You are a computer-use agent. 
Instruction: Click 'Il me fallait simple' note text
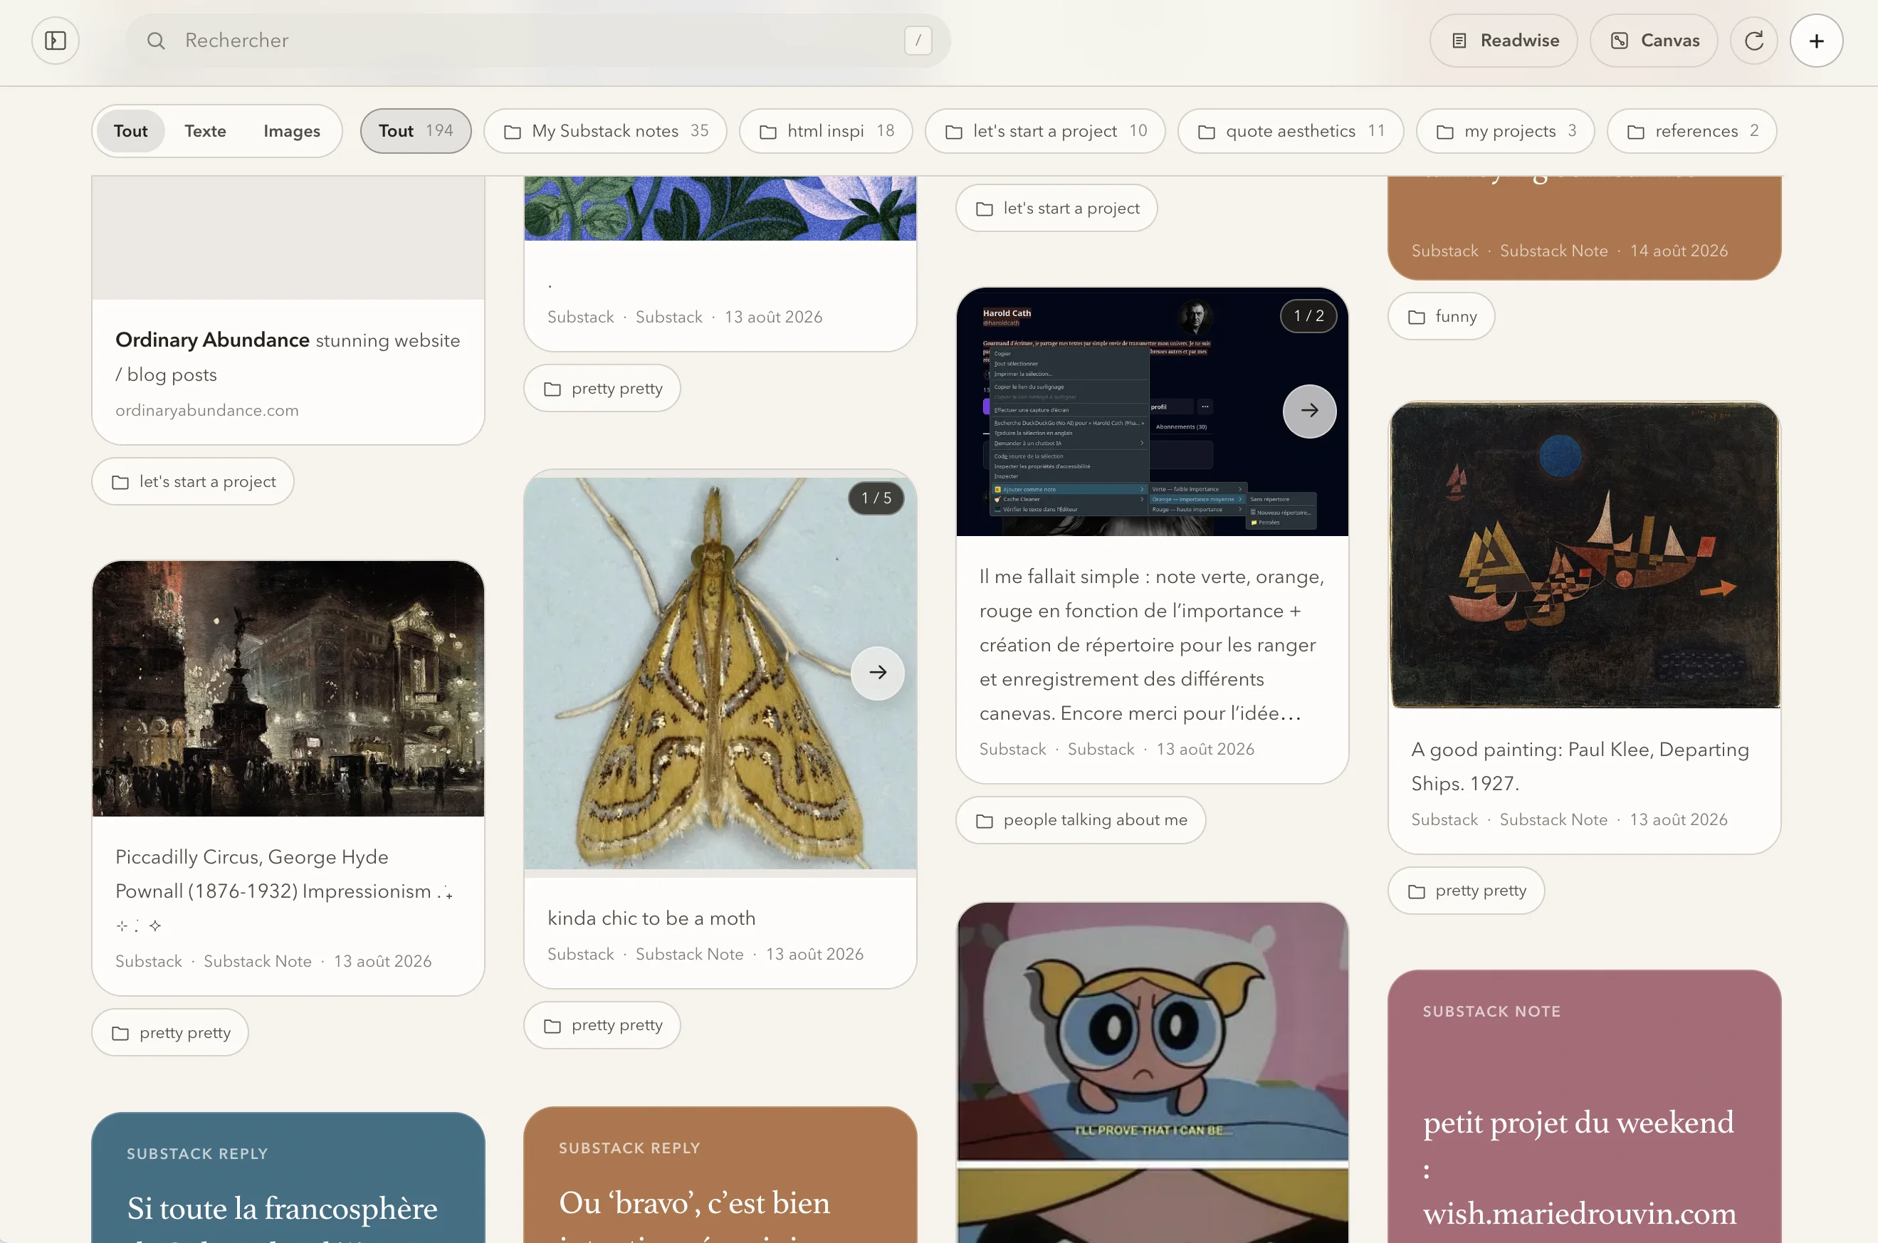click(x=1152, y=644)
